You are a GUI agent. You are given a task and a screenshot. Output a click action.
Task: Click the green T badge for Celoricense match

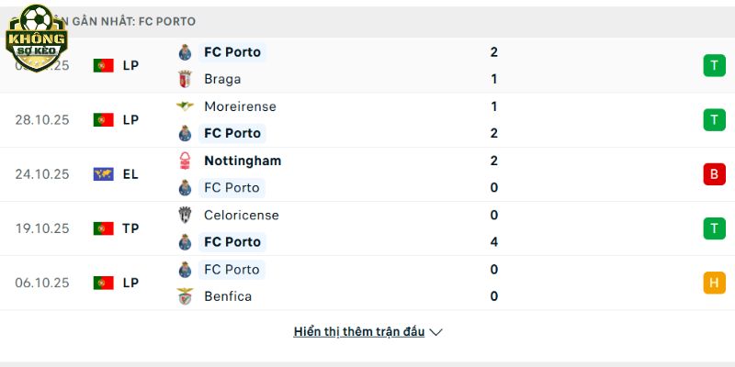point(714,228)
